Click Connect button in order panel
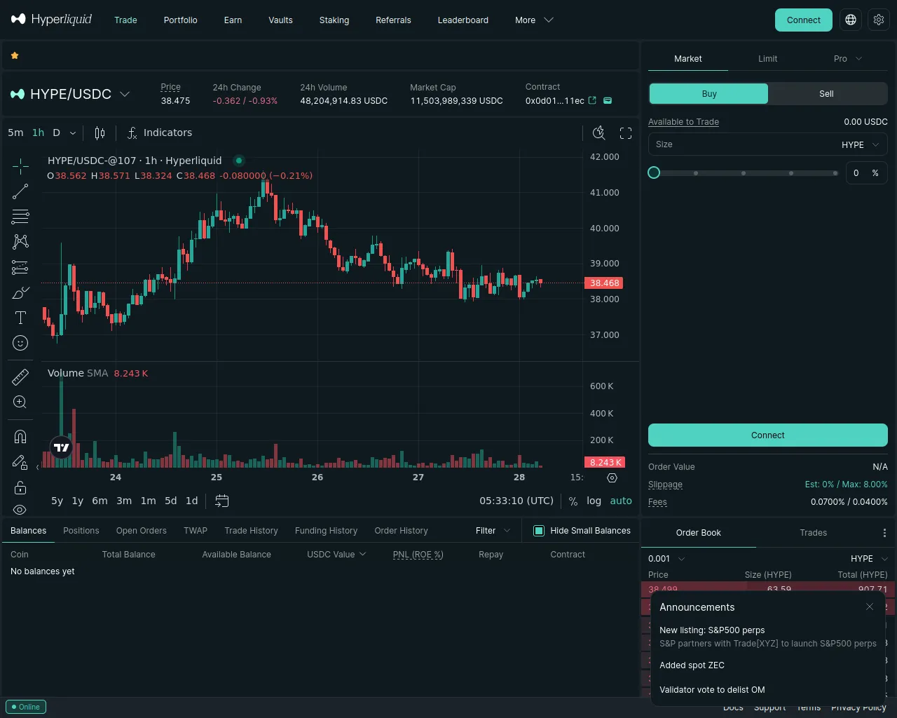897x718 pixels. pyautogui.click(x=767, y=435)
